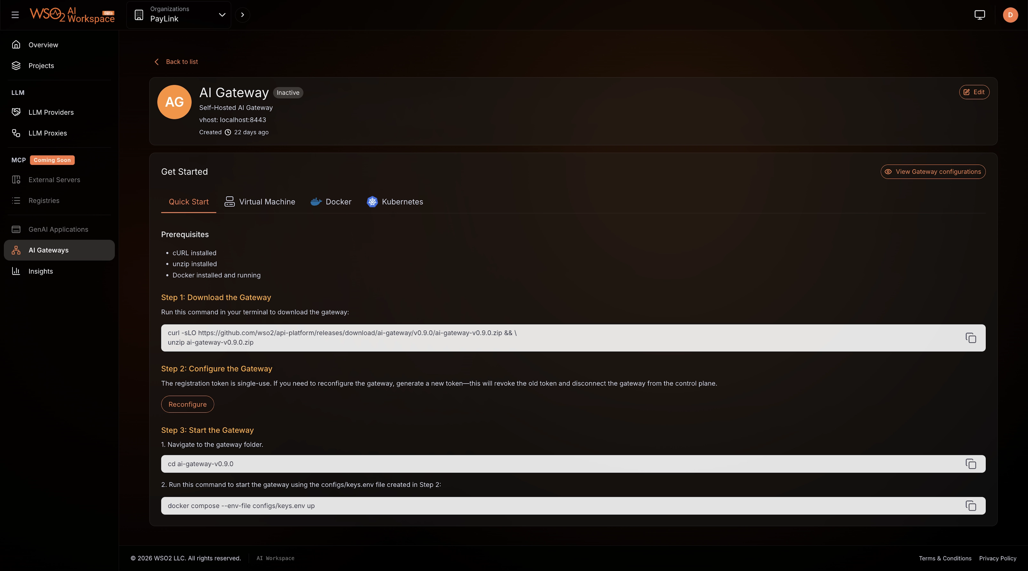Switch to the Docker tab
This screenshot has width=1028, height=571.
pyautogui.click(x=331, y=202)
